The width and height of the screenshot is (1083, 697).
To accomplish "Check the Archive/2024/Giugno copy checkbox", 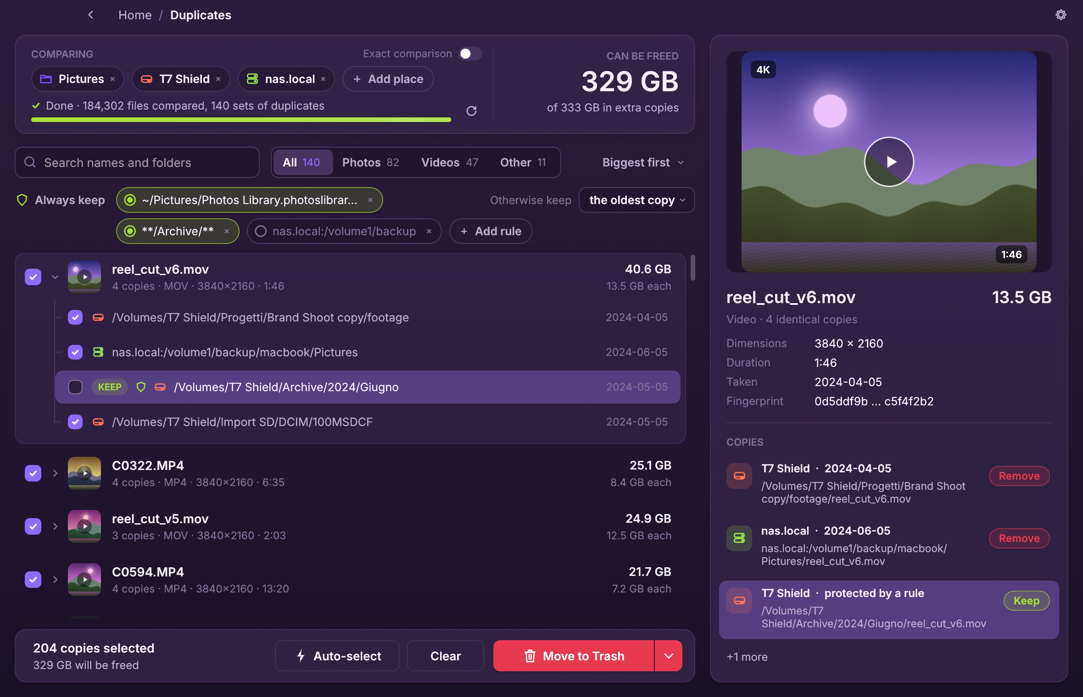I will (75, 387).
